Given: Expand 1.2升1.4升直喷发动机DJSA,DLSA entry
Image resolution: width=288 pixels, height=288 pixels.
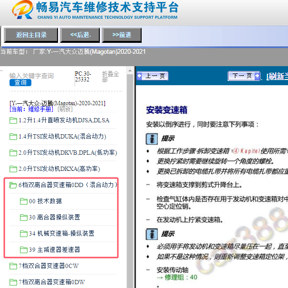Looking at the screenshot, I should tap(64, 120).
